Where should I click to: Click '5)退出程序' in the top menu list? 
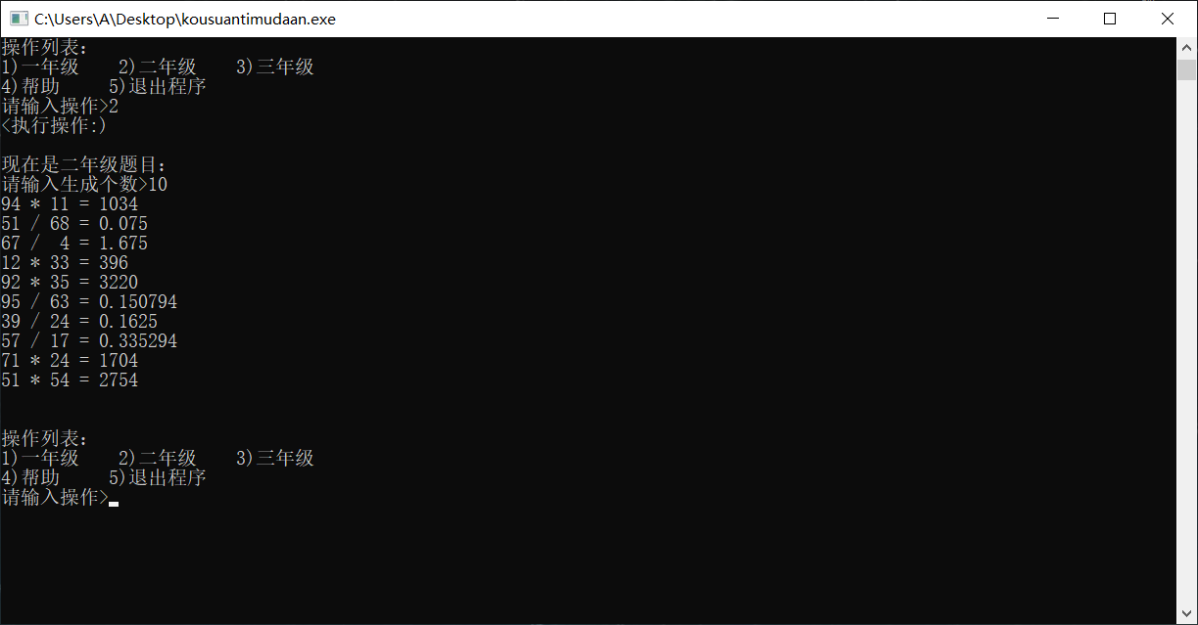pos(158,87)
